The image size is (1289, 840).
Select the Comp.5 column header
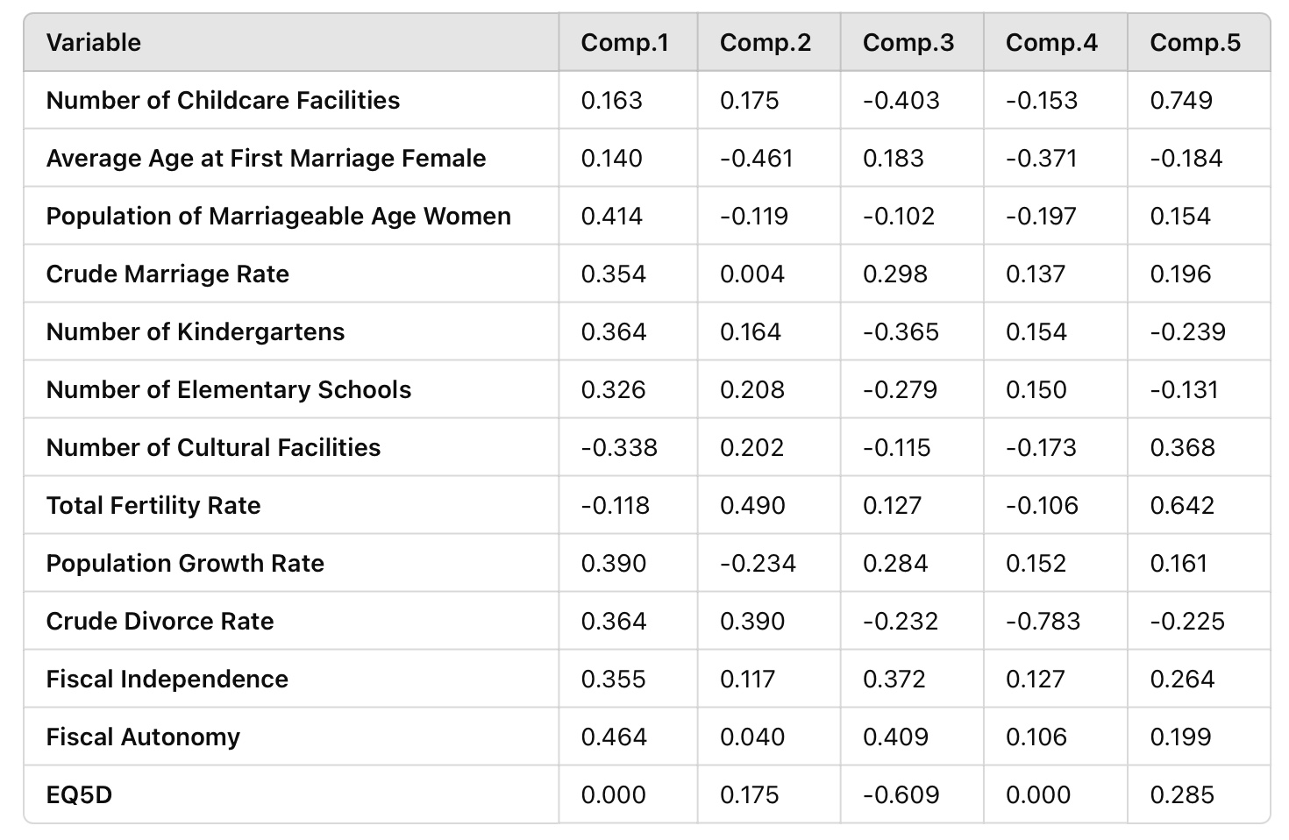[1194, 42]
